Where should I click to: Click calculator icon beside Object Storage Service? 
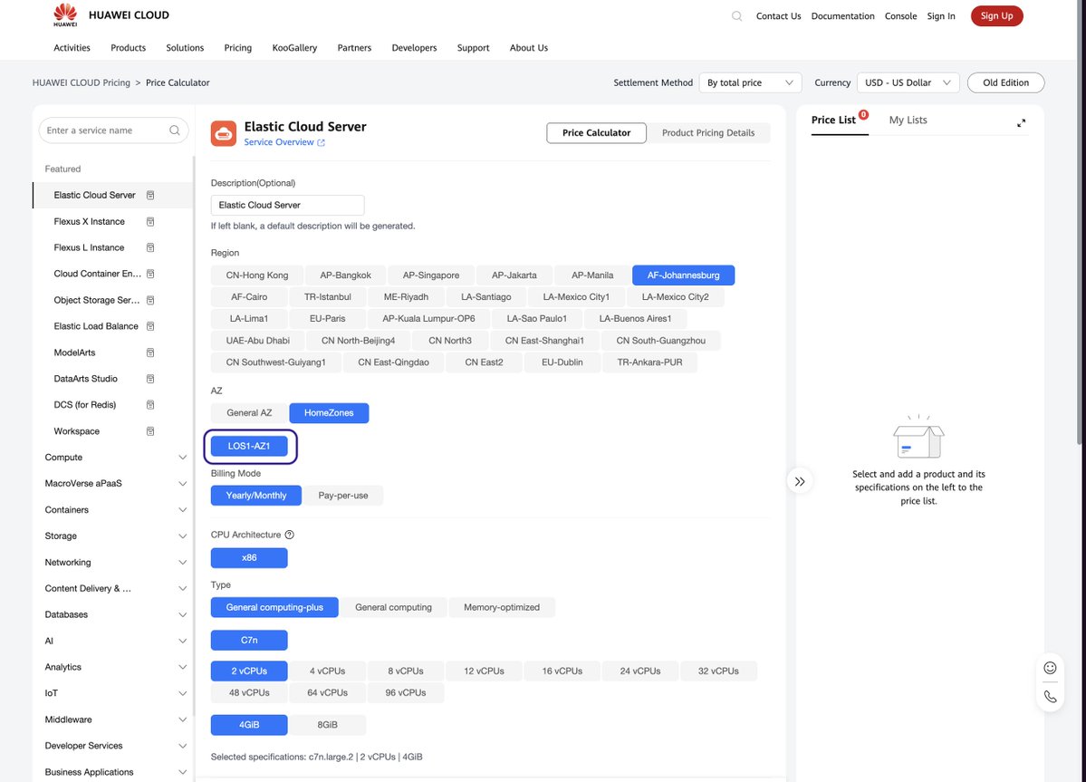coord(150,300)
